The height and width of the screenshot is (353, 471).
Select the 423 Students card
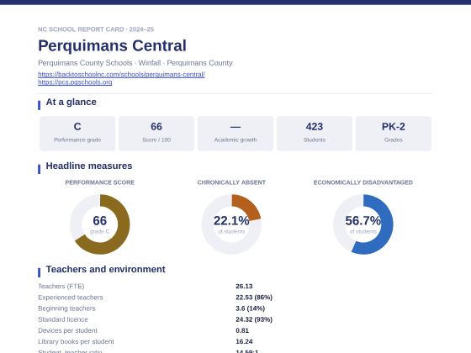pos(315,134)
